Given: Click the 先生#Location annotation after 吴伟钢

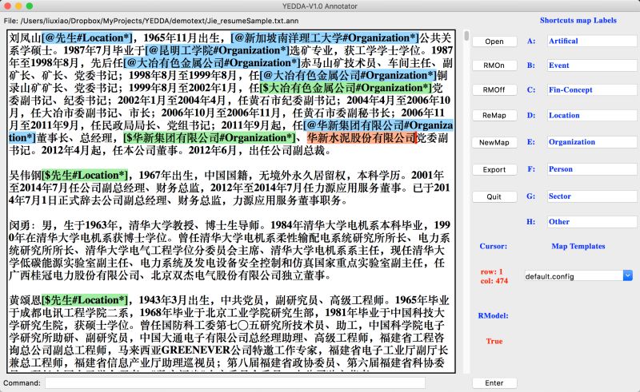Looking at the screenshot, I should 85,175.
